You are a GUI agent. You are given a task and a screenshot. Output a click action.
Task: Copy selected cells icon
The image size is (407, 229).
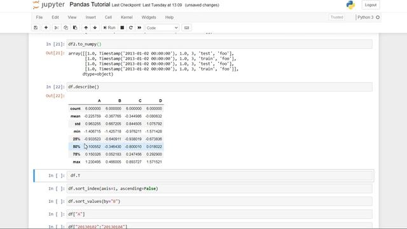66,27
